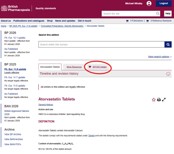
Task: Click the Logout button
Action: 164,3
